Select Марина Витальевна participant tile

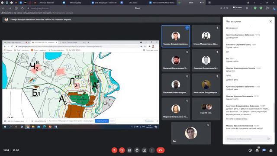176,109
